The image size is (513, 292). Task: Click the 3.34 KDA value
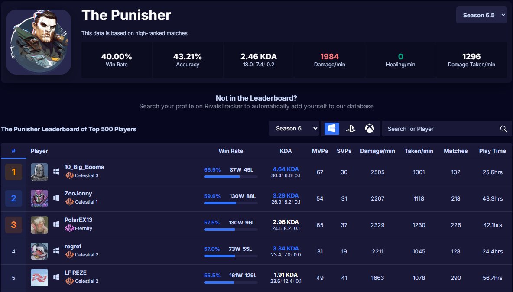pyautogui.click(x=286, y=248)
